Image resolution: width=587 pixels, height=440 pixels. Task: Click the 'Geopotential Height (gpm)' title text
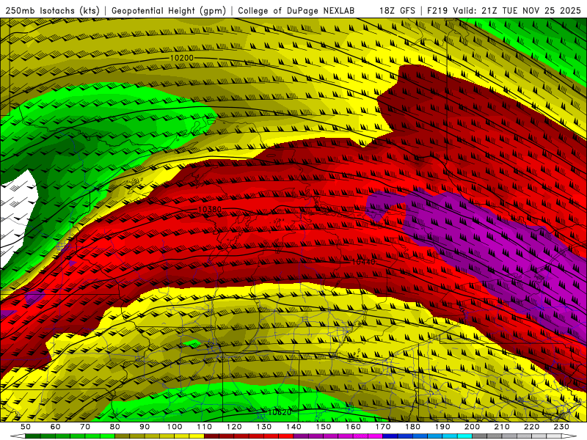click(169, 11)
